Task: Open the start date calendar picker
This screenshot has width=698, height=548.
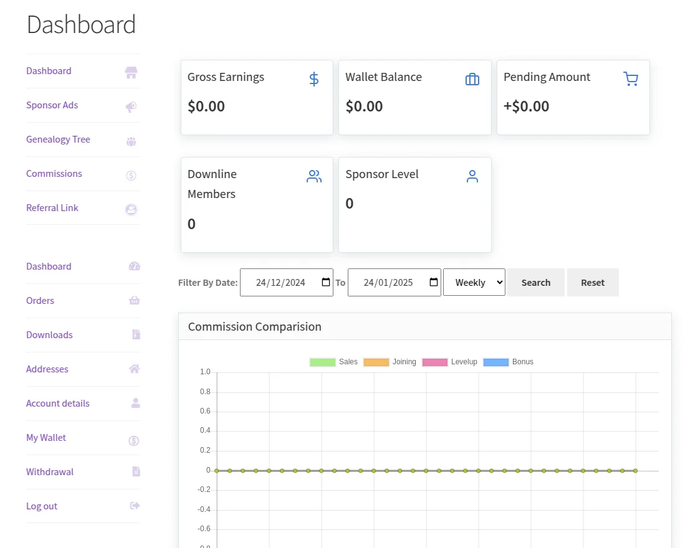Action: click(x=325, y=281)
